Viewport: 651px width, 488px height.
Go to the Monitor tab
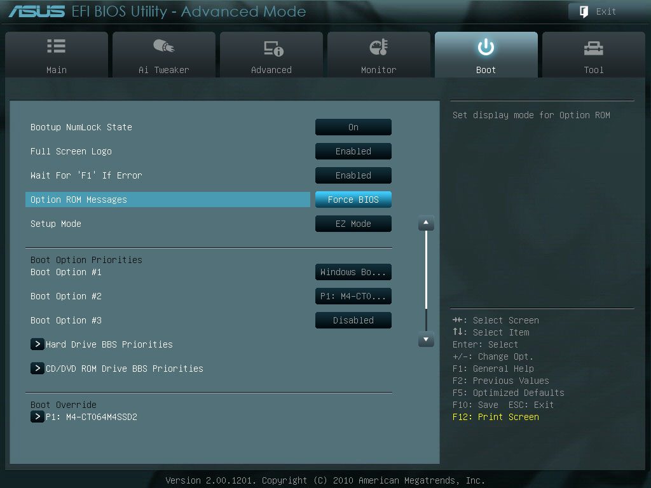click(379, 55)
